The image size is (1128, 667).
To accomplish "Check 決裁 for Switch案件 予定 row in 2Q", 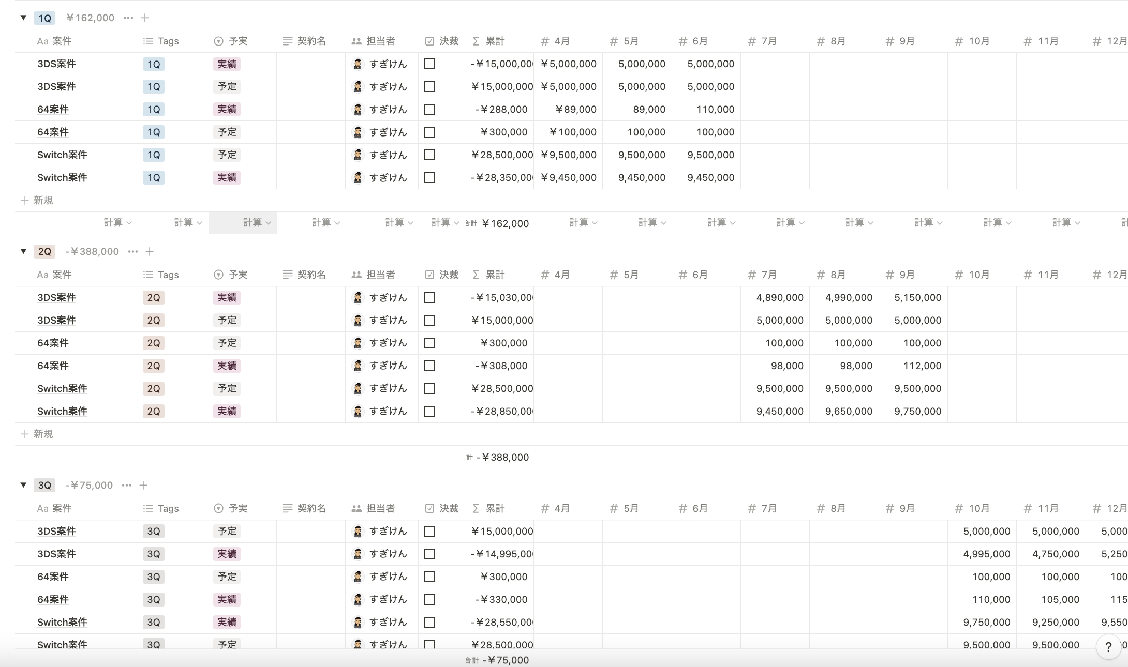I will [x=430, y=388].
